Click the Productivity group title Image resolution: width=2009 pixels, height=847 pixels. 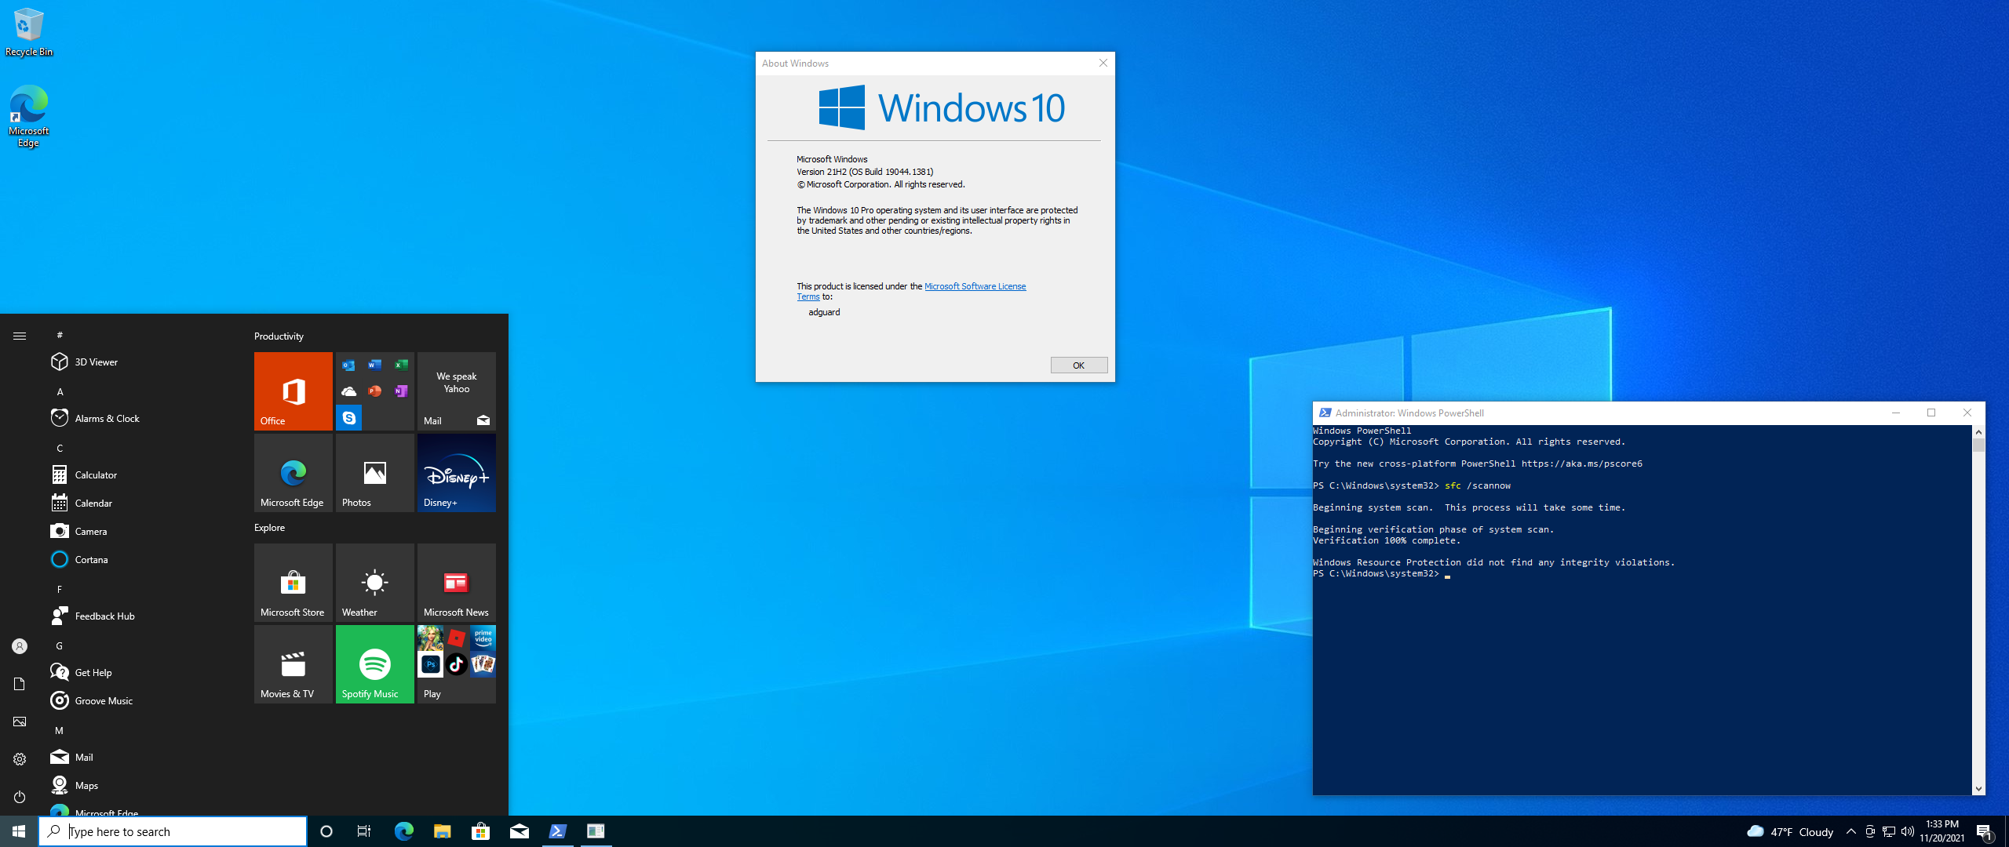pos(279,336)
